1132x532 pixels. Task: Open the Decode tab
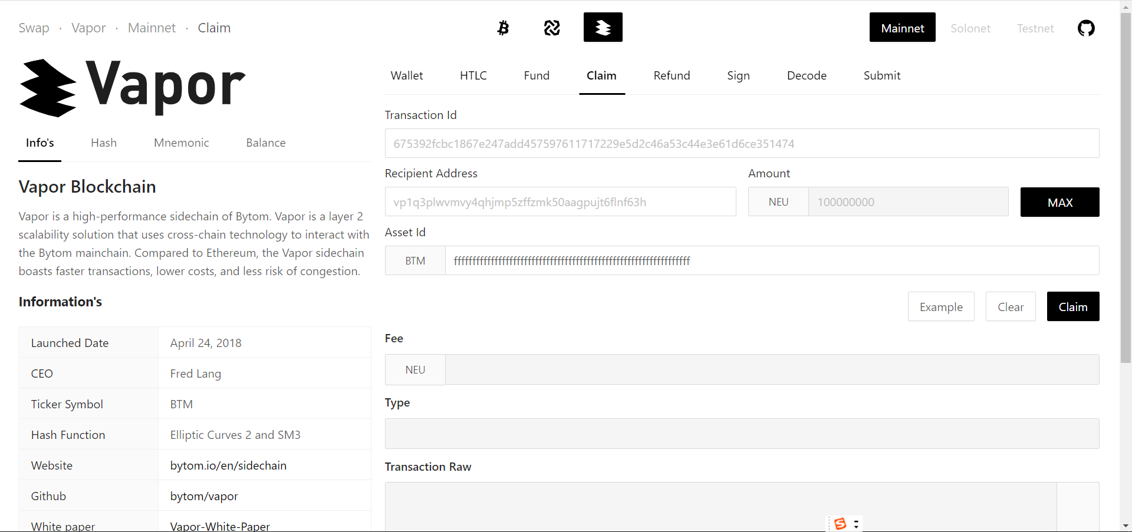[807, 75]
